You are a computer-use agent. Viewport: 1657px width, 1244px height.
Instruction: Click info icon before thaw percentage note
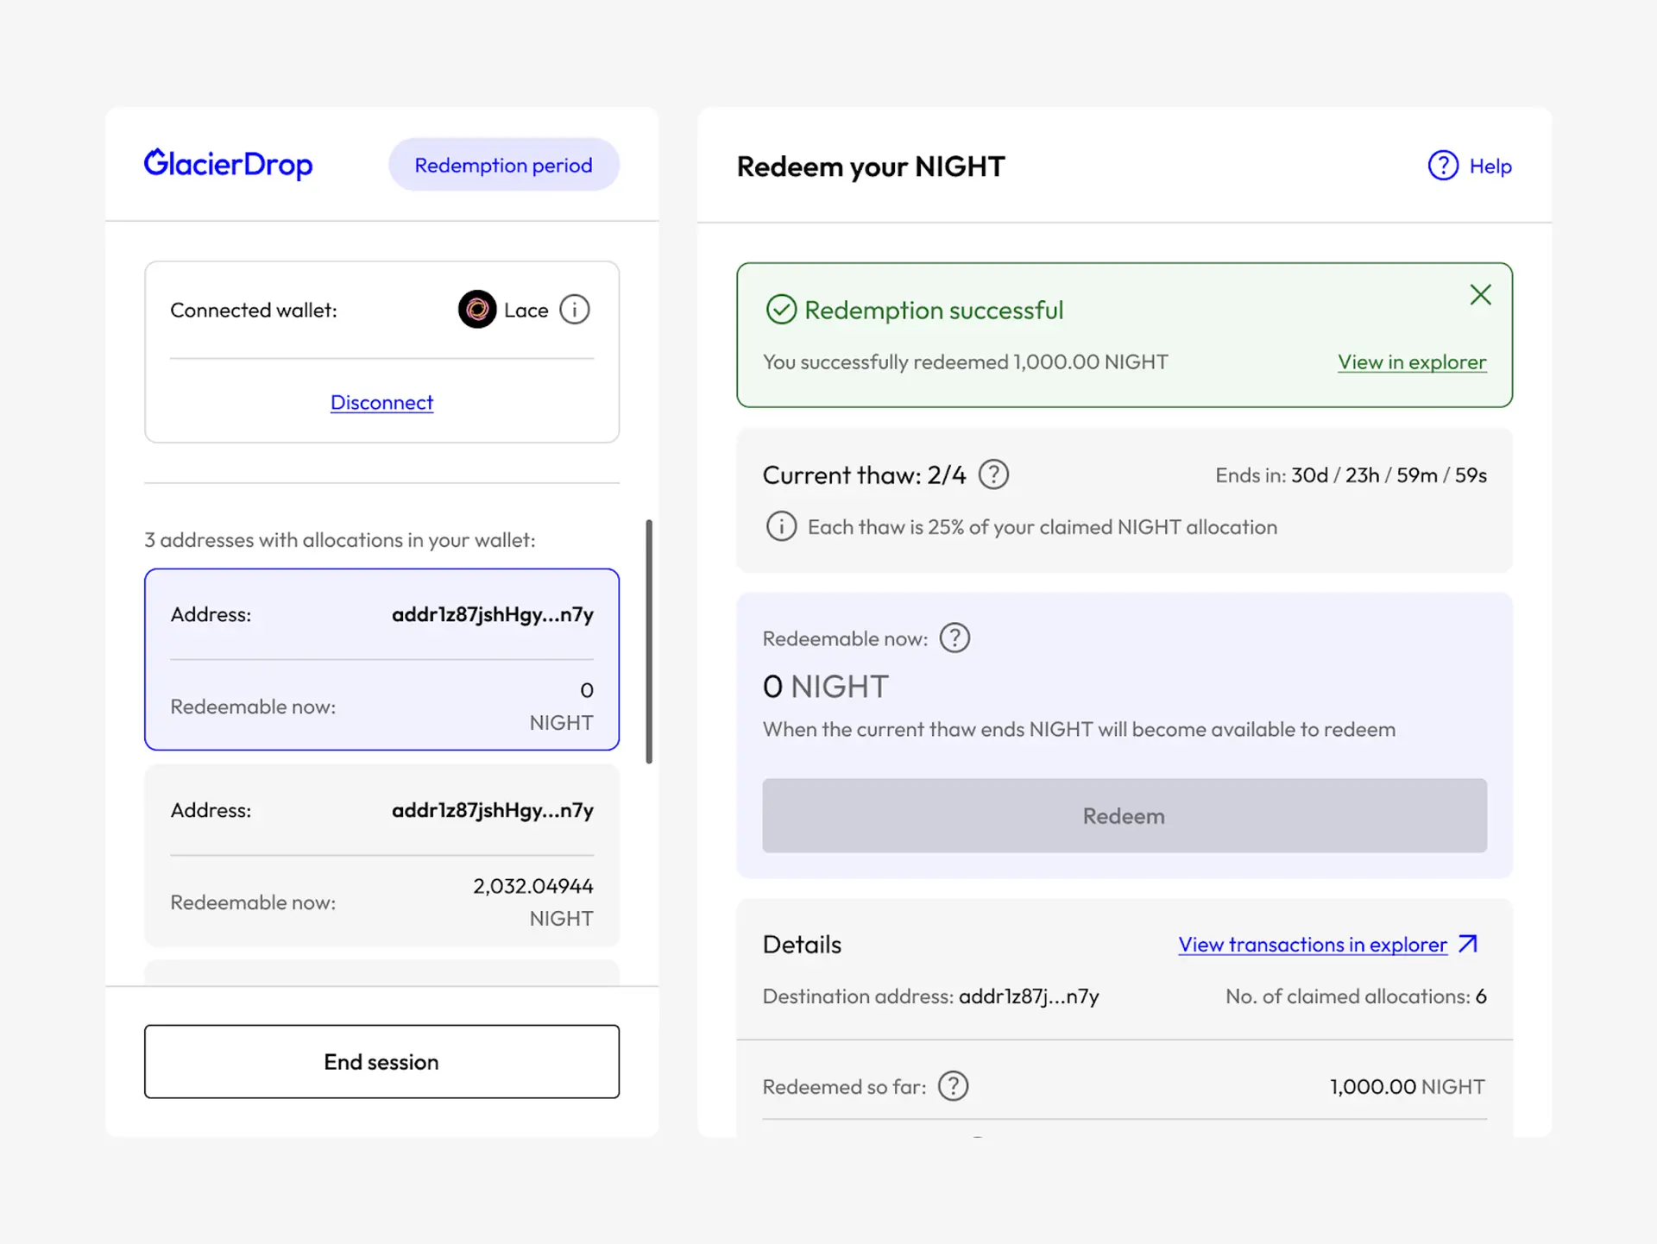(781, 526)
